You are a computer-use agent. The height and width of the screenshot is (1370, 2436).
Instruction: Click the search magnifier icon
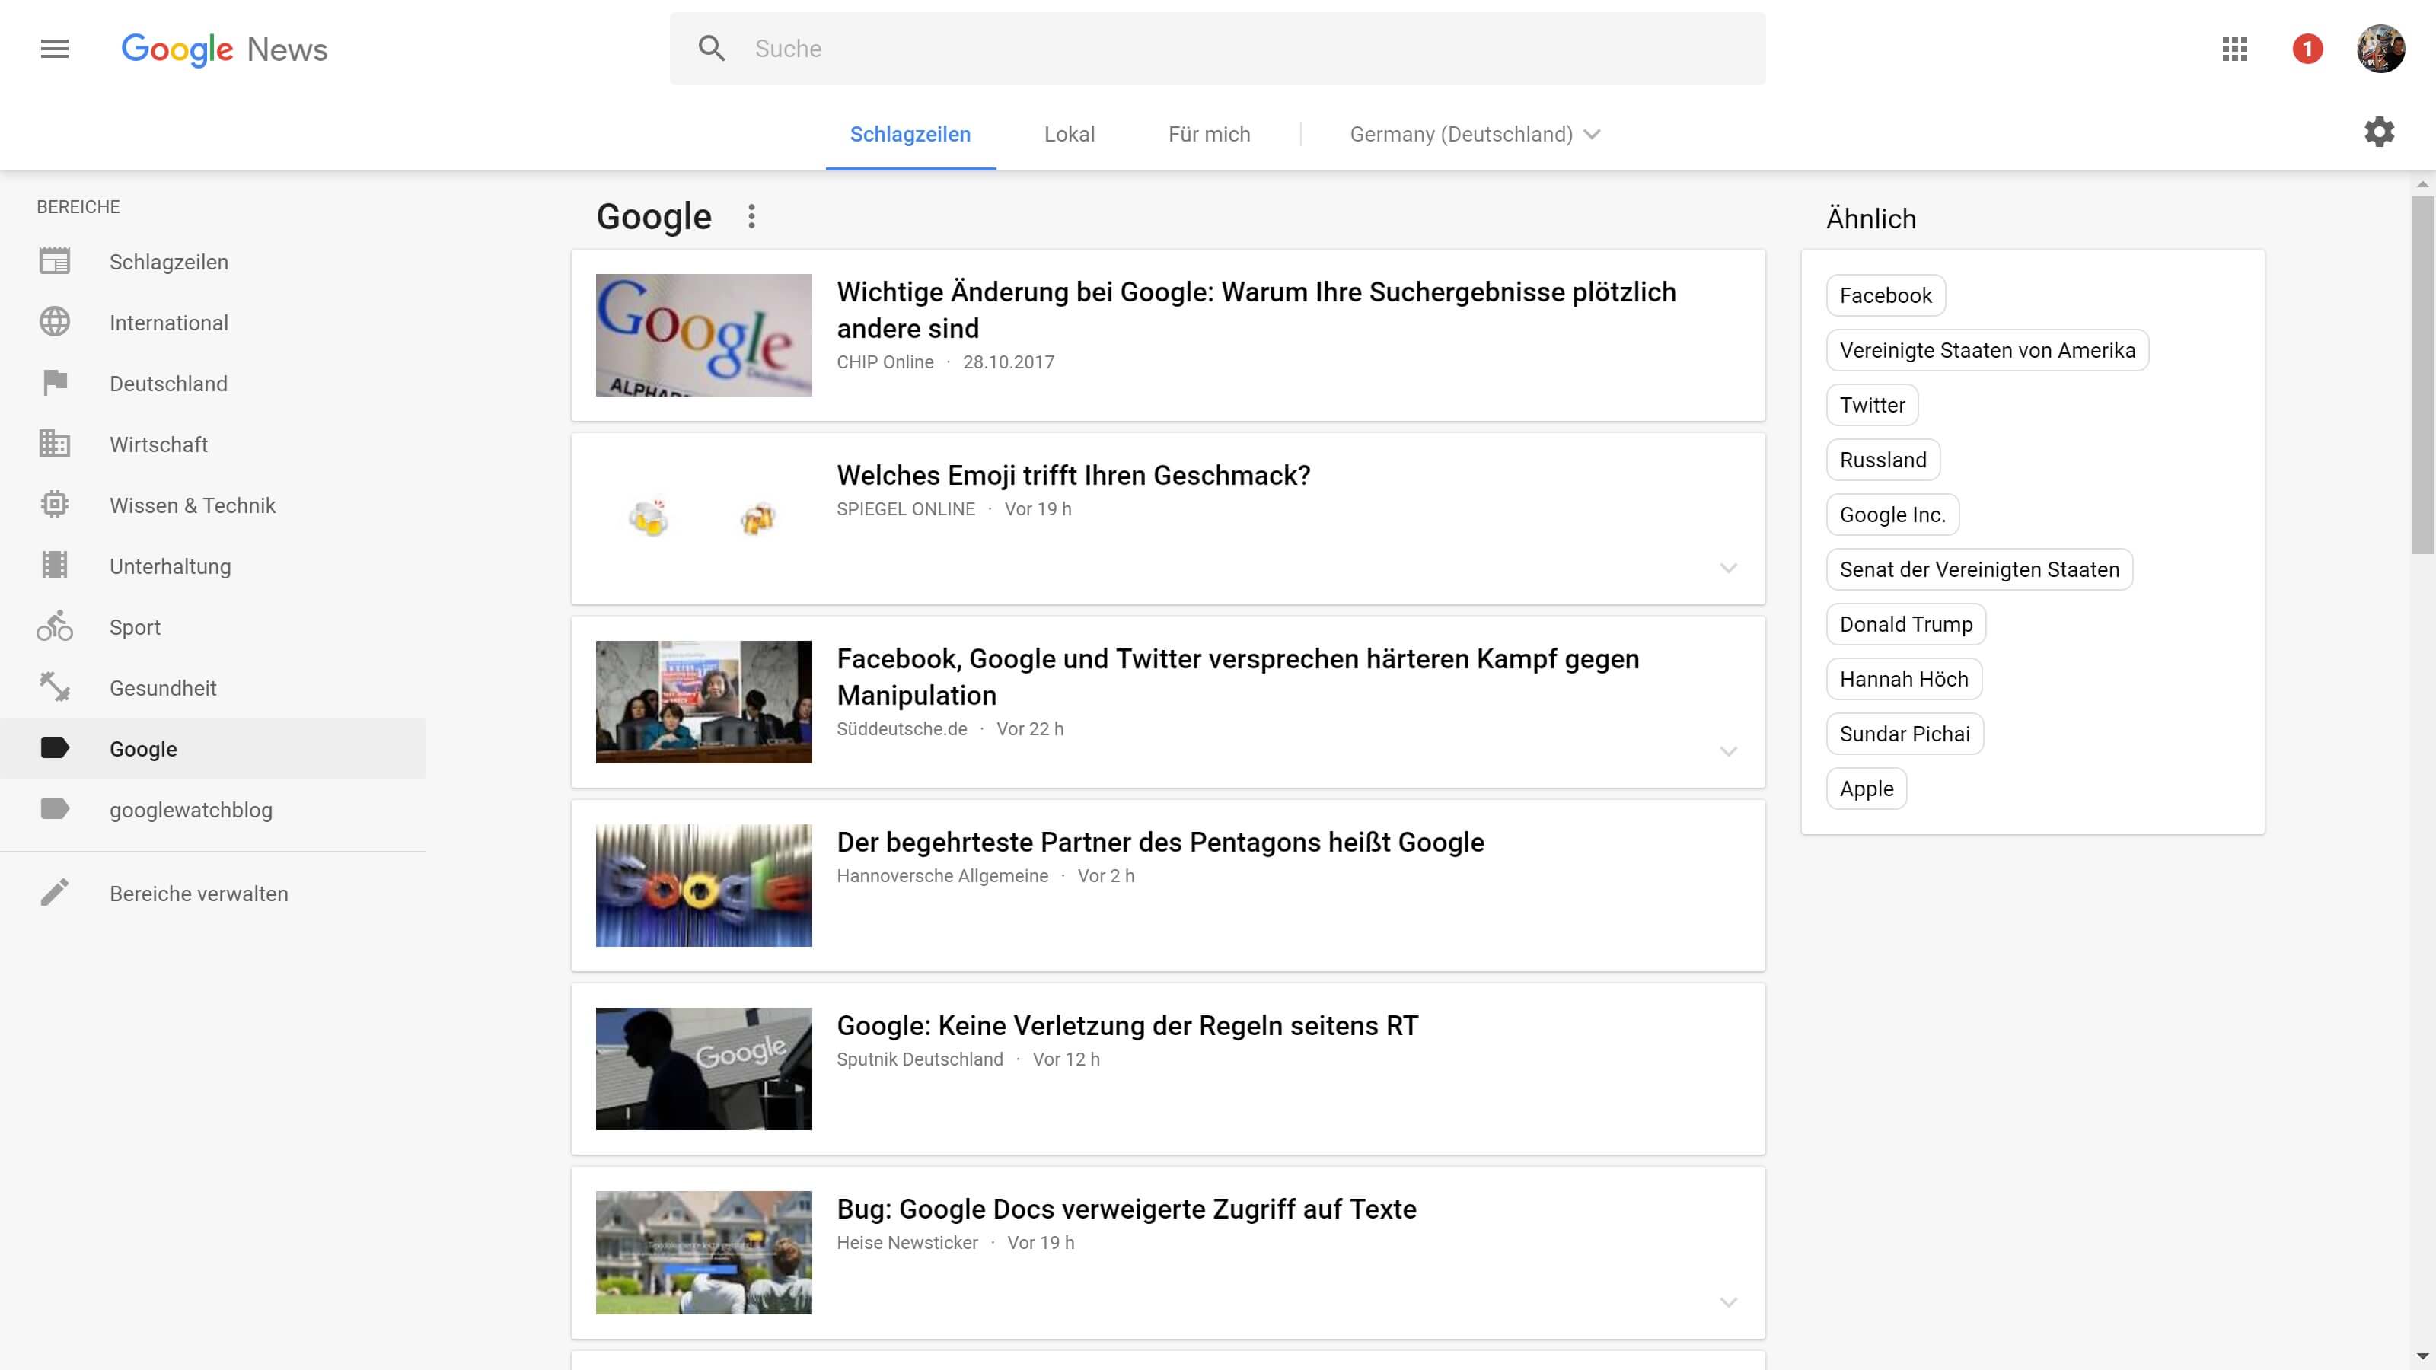click(711, 48)
